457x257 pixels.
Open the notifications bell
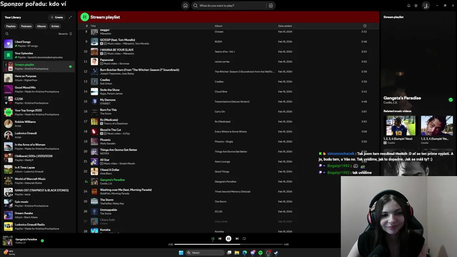(409, 5)
